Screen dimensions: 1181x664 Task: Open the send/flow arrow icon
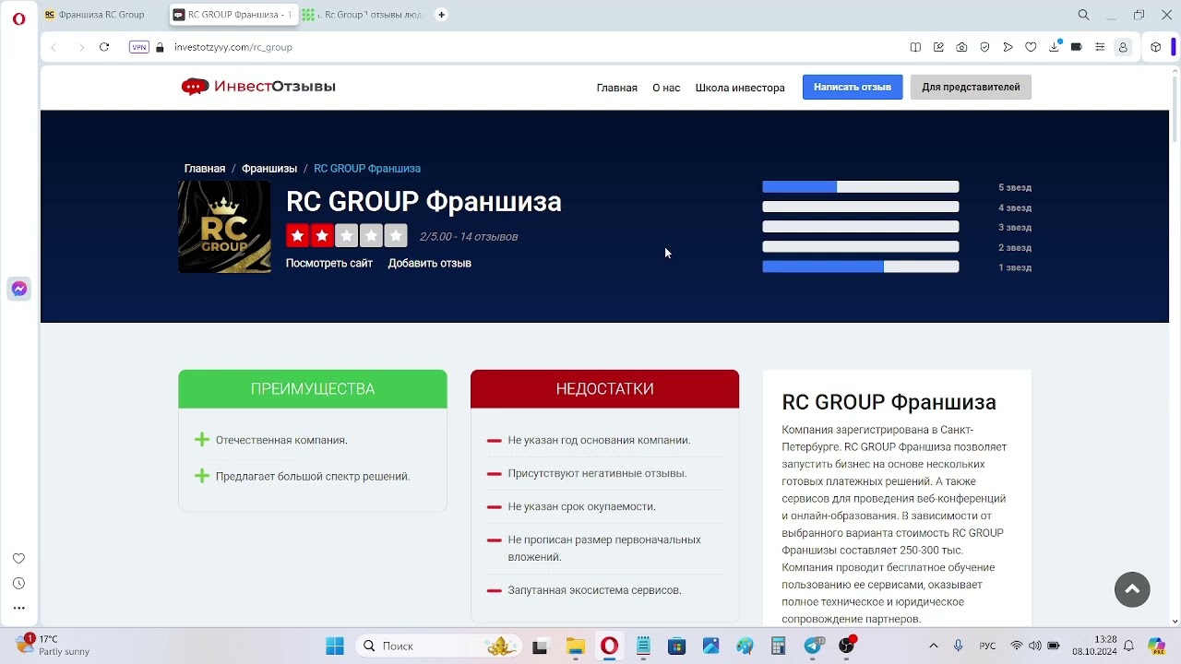tap(1008, 47)
